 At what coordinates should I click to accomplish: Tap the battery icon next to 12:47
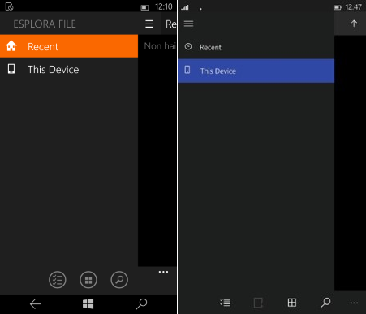(x=338, y=7)
